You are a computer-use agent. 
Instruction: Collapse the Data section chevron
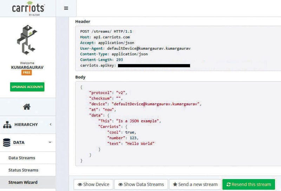[x=50, y=142]
